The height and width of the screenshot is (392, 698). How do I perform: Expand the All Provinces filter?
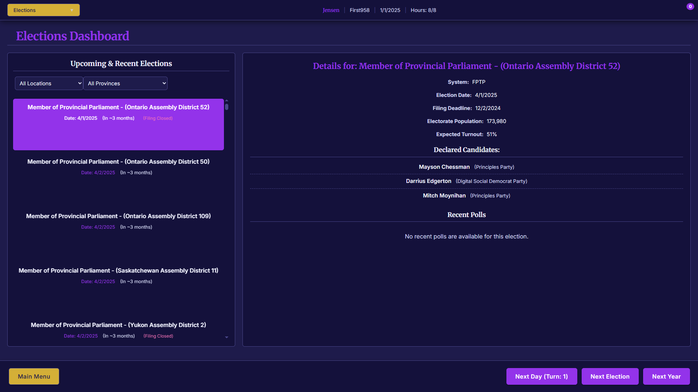[x=125, y=83]
